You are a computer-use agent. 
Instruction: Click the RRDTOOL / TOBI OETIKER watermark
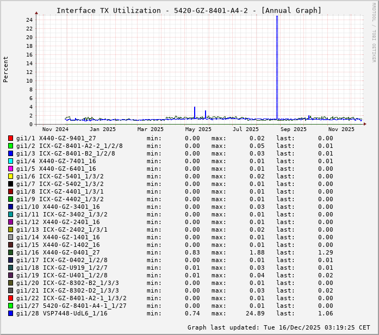[x=374, y=32]
